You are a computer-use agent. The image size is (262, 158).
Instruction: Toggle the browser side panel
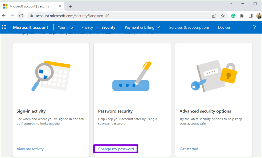coord(250,16)
